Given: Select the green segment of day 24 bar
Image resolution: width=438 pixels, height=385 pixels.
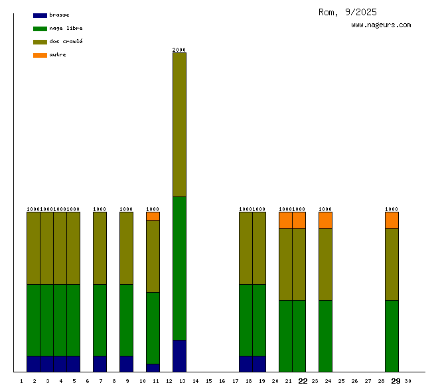Looking at the screenshot, I should click(325, 336).
